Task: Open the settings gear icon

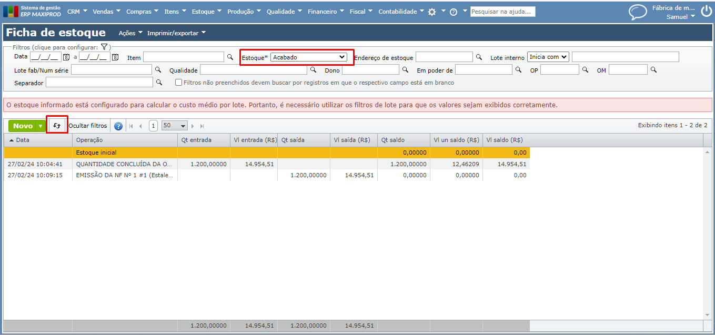Action: [432, 12]
